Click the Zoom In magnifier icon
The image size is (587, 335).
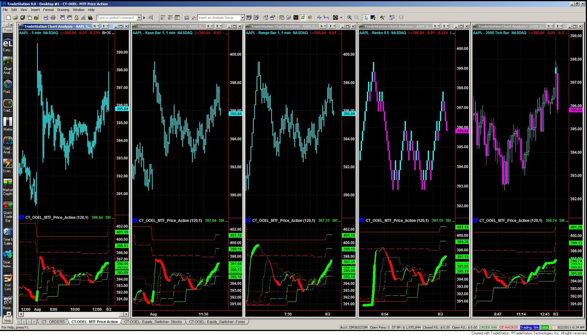(x=350, y=18)
